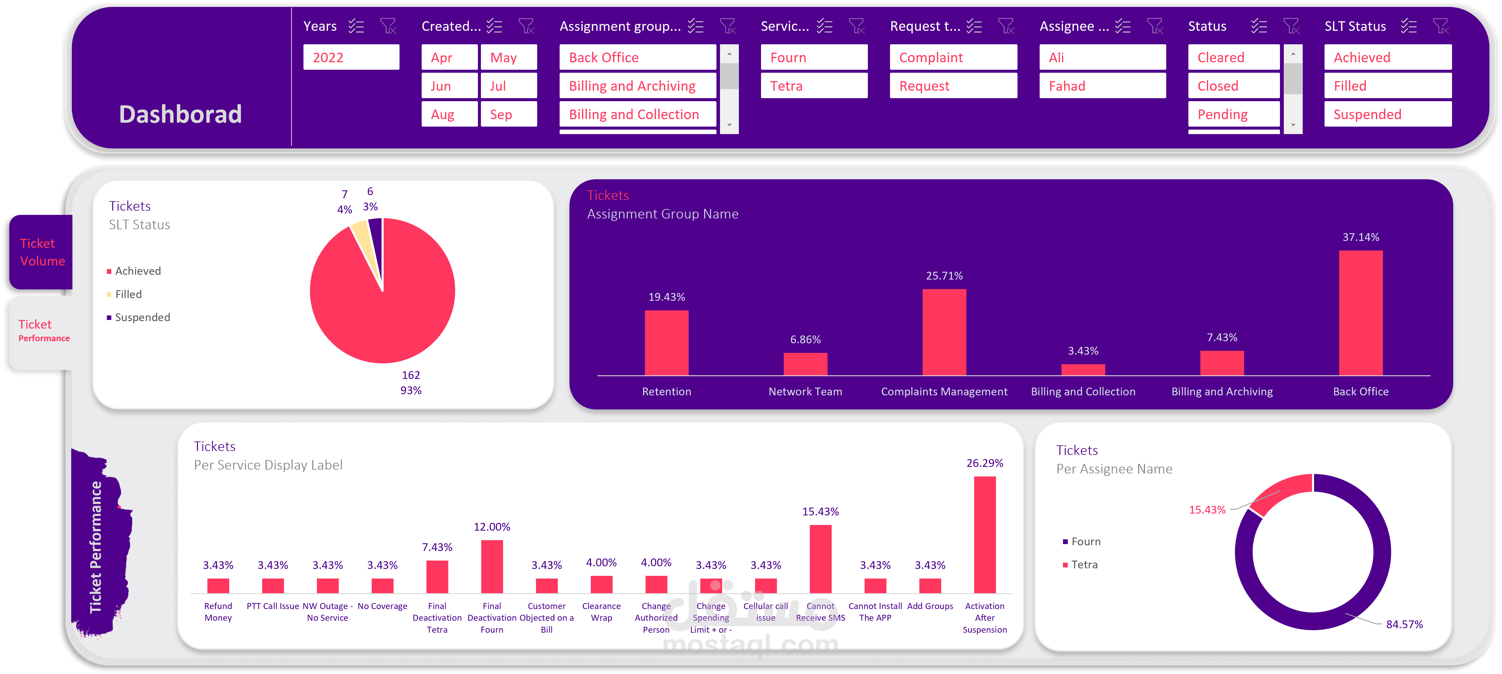Click multi-select icon on Years slicer
The image size is (1502, 674).
(356, 26)
